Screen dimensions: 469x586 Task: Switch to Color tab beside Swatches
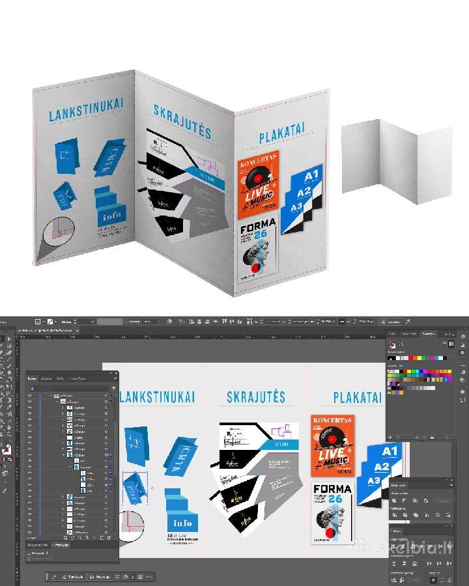[x=392, y=334]
